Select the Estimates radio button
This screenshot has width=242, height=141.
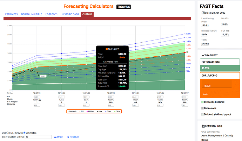point(24,133)
